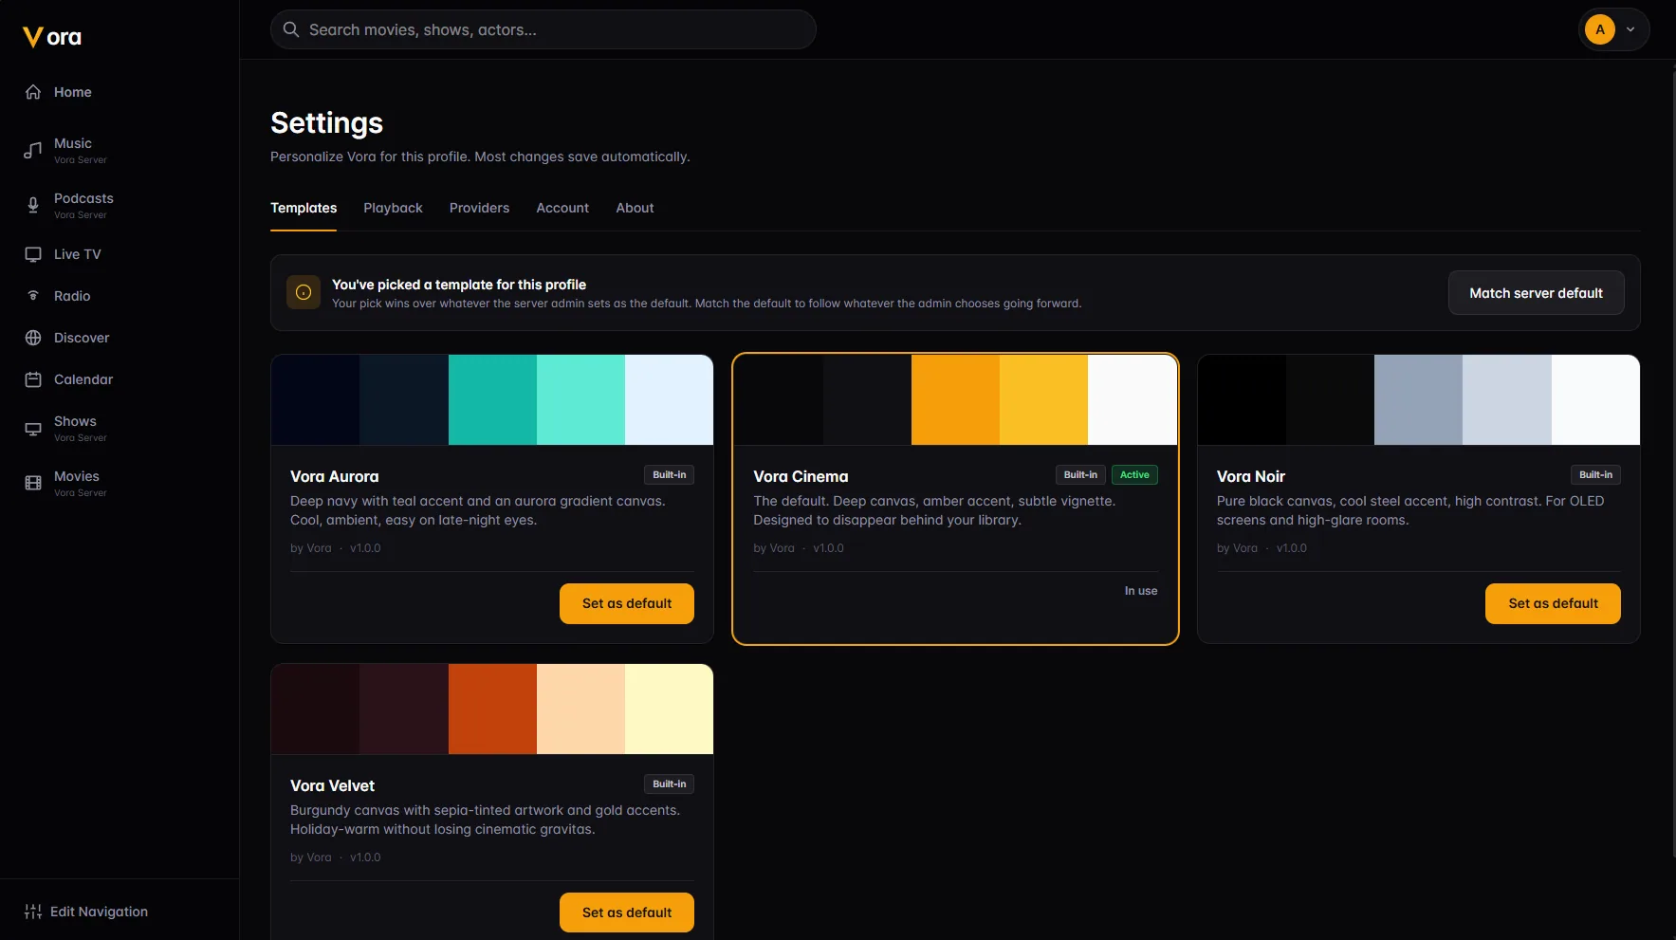The image size is (1676, 940).
Task: Click the Live TV monitor icon
Action: pos(33,254)
